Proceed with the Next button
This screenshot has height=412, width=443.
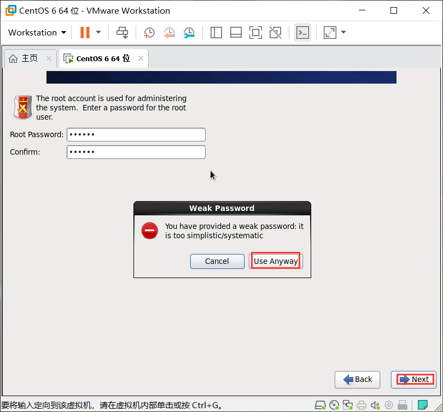[x=414, y=380]
